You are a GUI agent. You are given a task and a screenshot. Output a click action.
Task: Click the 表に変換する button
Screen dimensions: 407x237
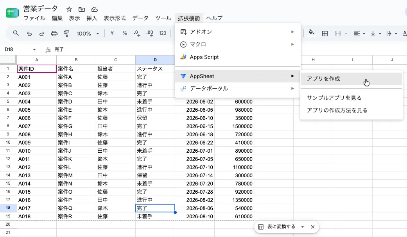277,227
